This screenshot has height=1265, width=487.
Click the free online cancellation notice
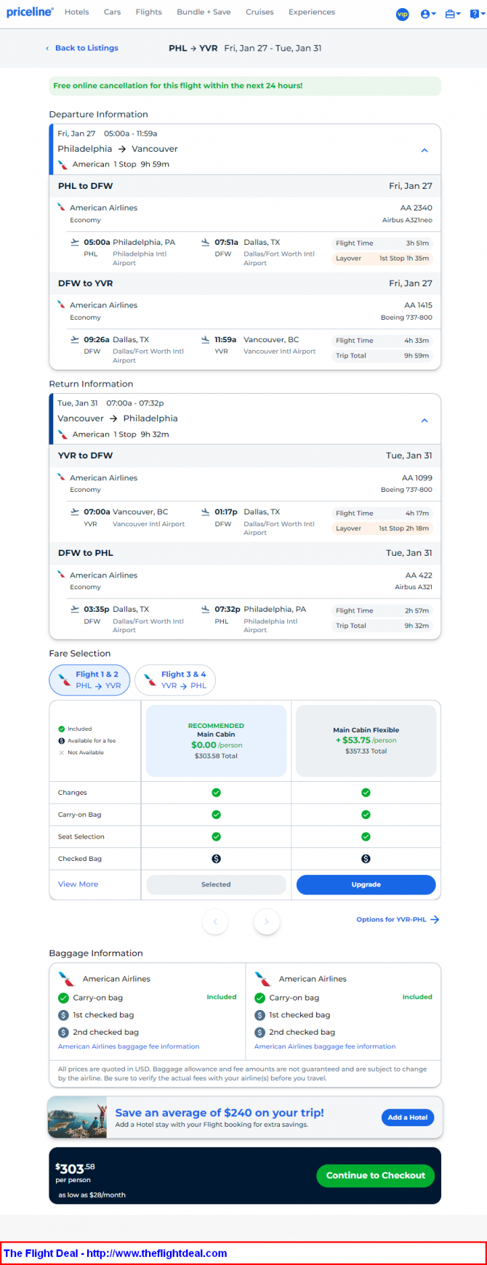click(x=245, y=86)
